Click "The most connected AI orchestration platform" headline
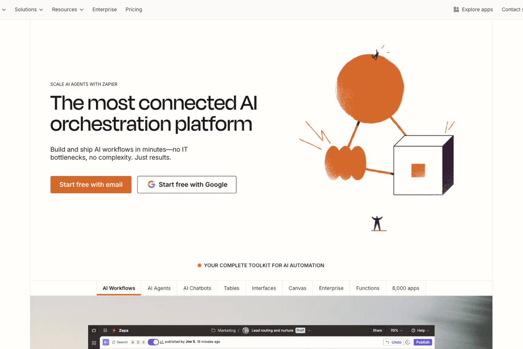523x349 pixels. [x=153, y=114]
